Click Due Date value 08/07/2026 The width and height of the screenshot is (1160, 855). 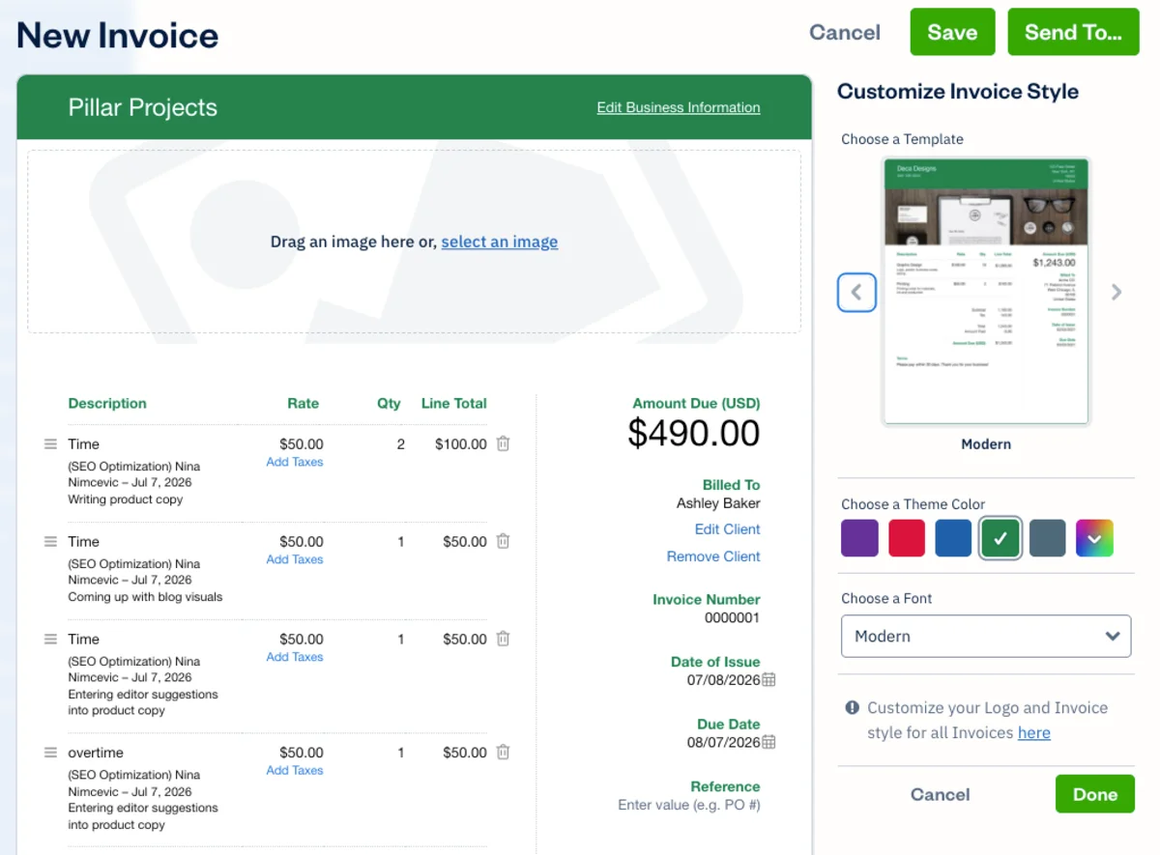(724, 742)
